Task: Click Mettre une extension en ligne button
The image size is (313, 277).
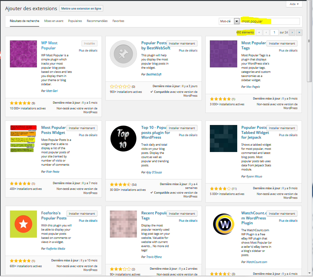Action: [x=81, y=9]
